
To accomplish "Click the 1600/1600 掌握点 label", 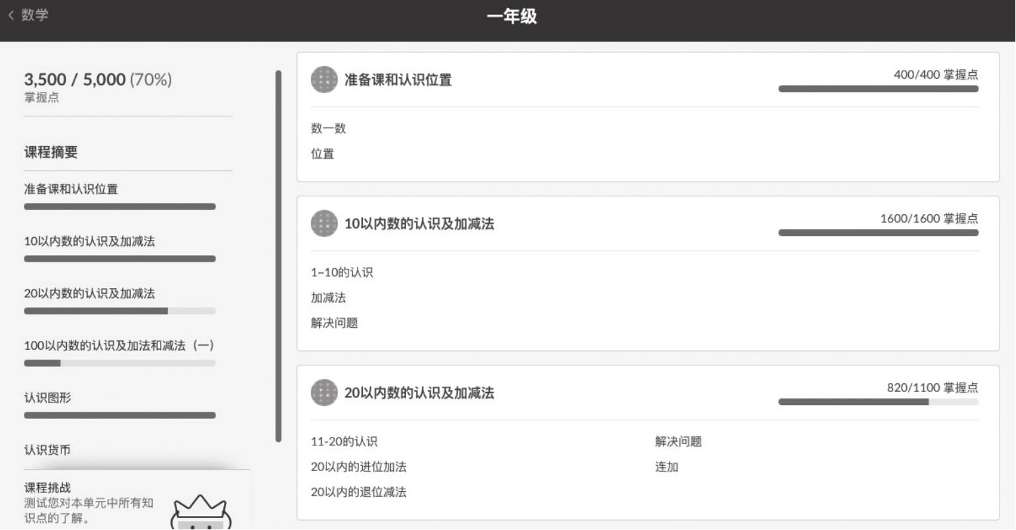I will pos(929,219).
